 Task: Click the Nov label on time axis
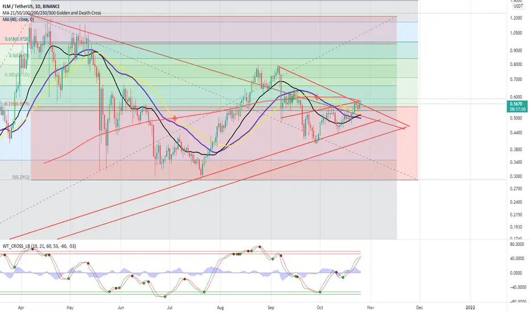pyautogui.click(x=370, y=307)
